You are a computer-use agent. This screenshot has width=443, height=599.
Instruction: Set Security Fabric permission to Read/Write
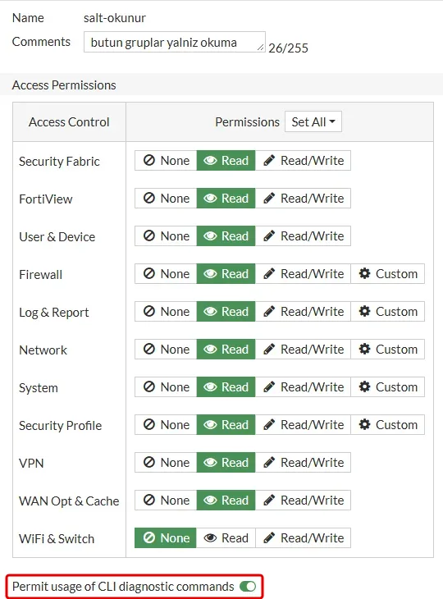coord(304,161)
